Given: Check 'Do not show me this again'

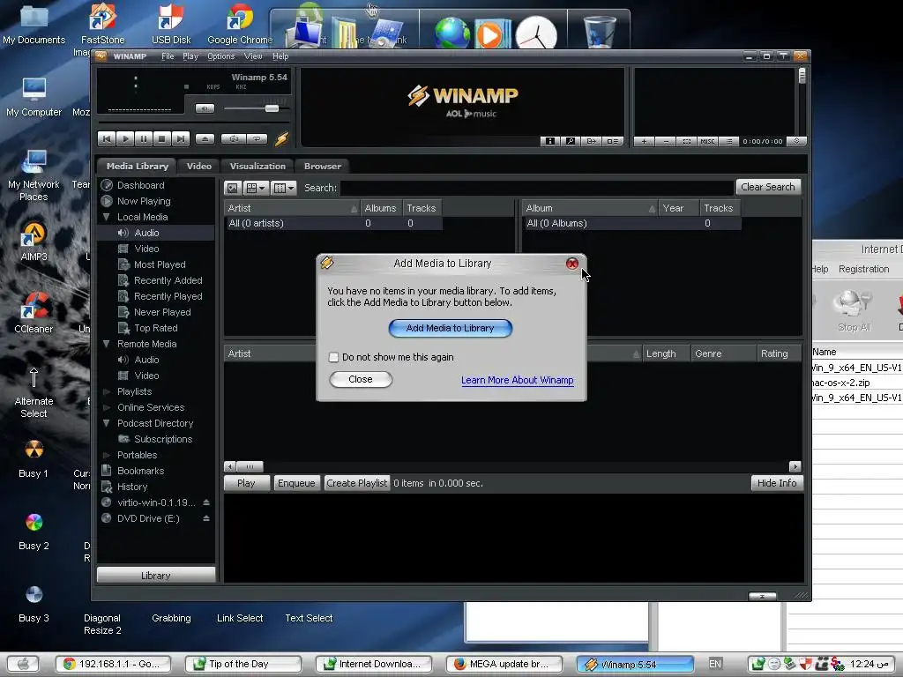Looking at the screenshot, I should point(333,357).
